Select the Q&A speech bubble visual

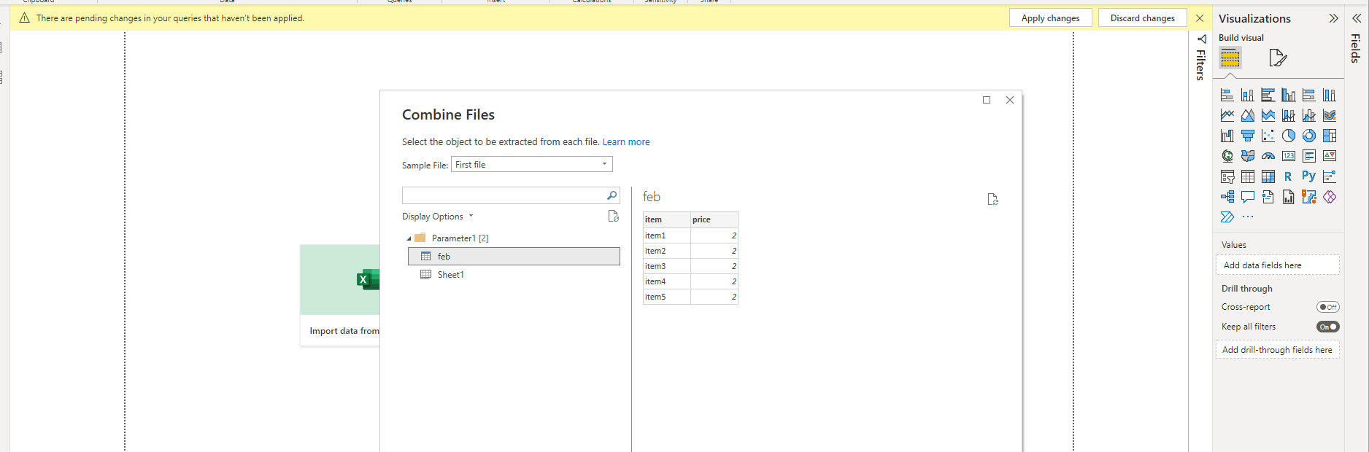[x=1248, y=197]
